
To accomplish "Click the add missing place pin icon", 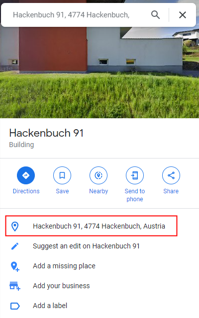I will point(15,266).
